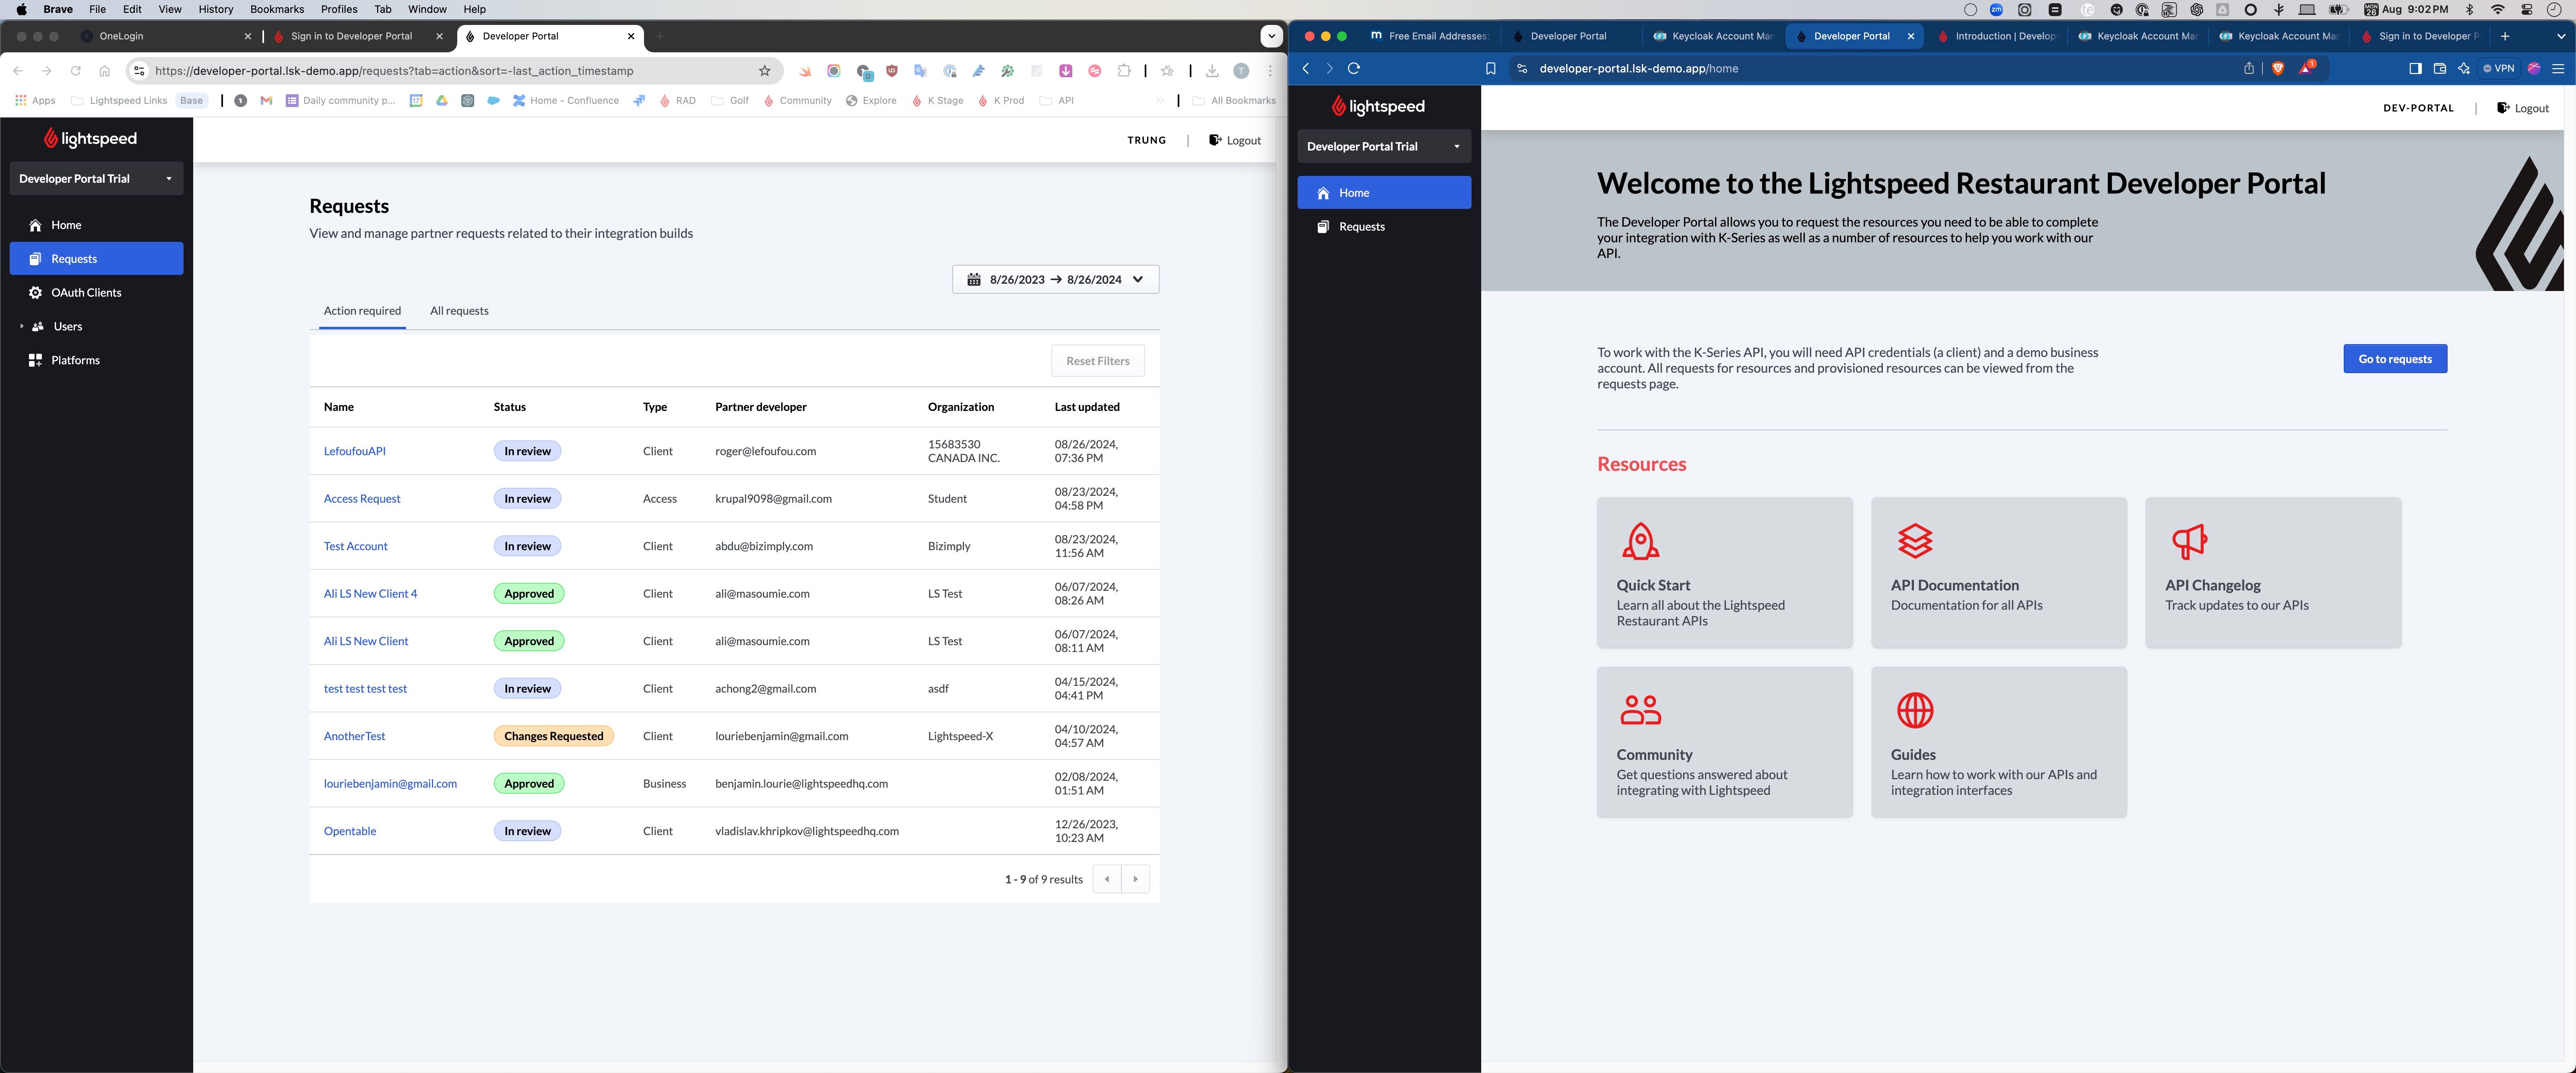Click the Lightspeed logo in the right window
2576x1073 pixels.
pyautogui.click(x=1378, y=106)
